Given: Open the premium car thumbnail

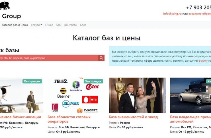Looking at the screenshot, I should pos(190,95).
